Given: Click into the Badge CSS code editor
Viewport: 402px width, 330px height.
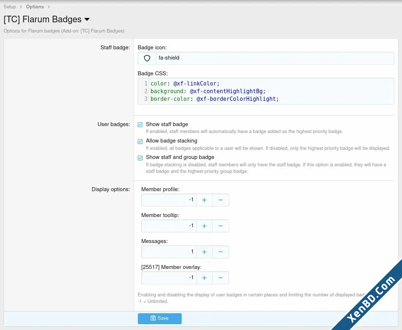Looking at the screenshot, I should point(266,91).
